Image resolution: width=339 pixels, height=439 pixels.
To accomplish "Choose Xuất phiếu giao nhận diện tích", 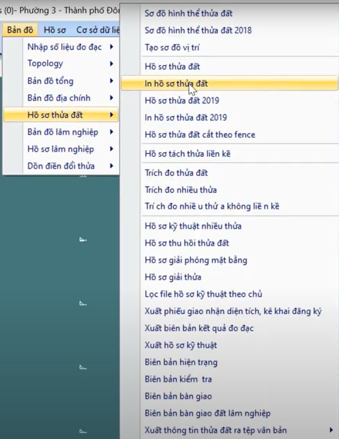I will (x=229, y=311).
